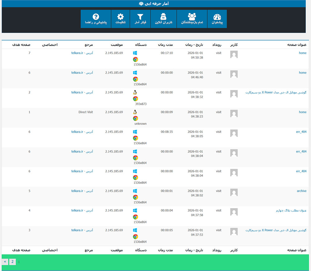
Task: Click the مدت زمان top column header
Action: click(x=165, y=45)
